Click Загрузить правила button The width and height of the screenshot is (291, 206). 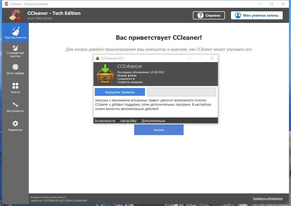[120, 92]
